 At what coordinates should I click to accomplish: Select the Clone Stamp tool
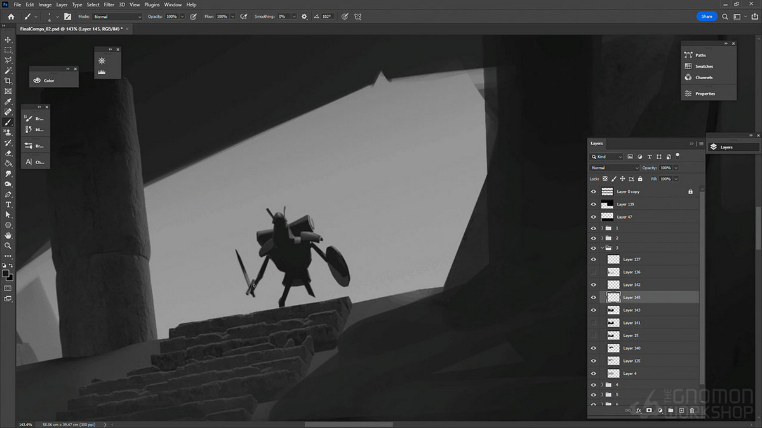tap(8, 132)
